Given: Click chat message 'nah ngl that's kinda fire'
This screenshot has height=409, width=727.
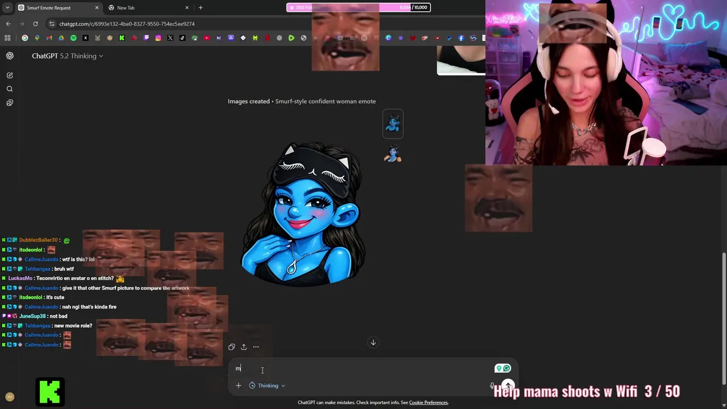Looking at the screenshot, I should [89, 307].
